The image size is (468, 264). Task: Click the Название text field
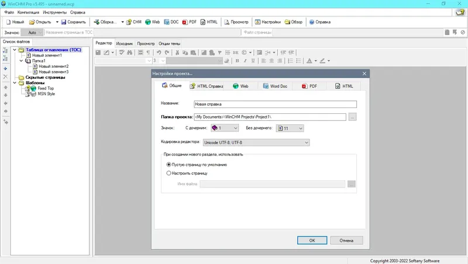275,105
